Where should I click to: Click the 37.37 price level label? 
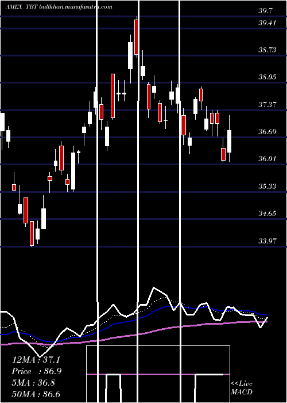pyautogui.click(x=267, y=104)
